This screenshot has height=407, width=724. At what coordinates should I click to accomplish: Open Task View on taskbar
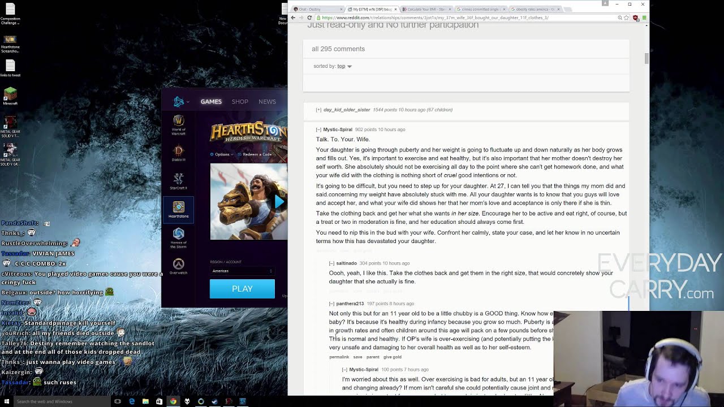118,401
